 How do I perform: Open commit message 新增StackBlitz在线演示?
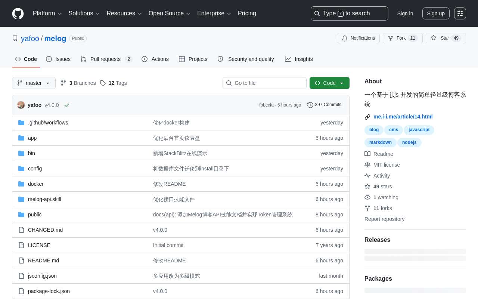(180, 153)
